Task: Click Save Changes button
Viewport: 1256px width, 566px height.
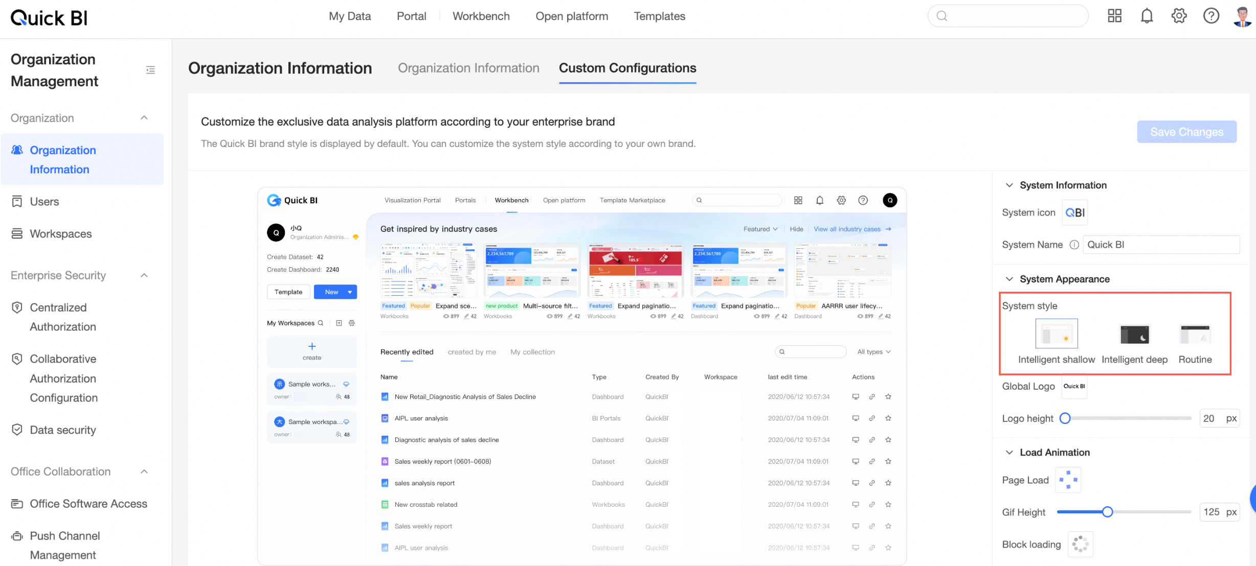Action: (1186, 132)
